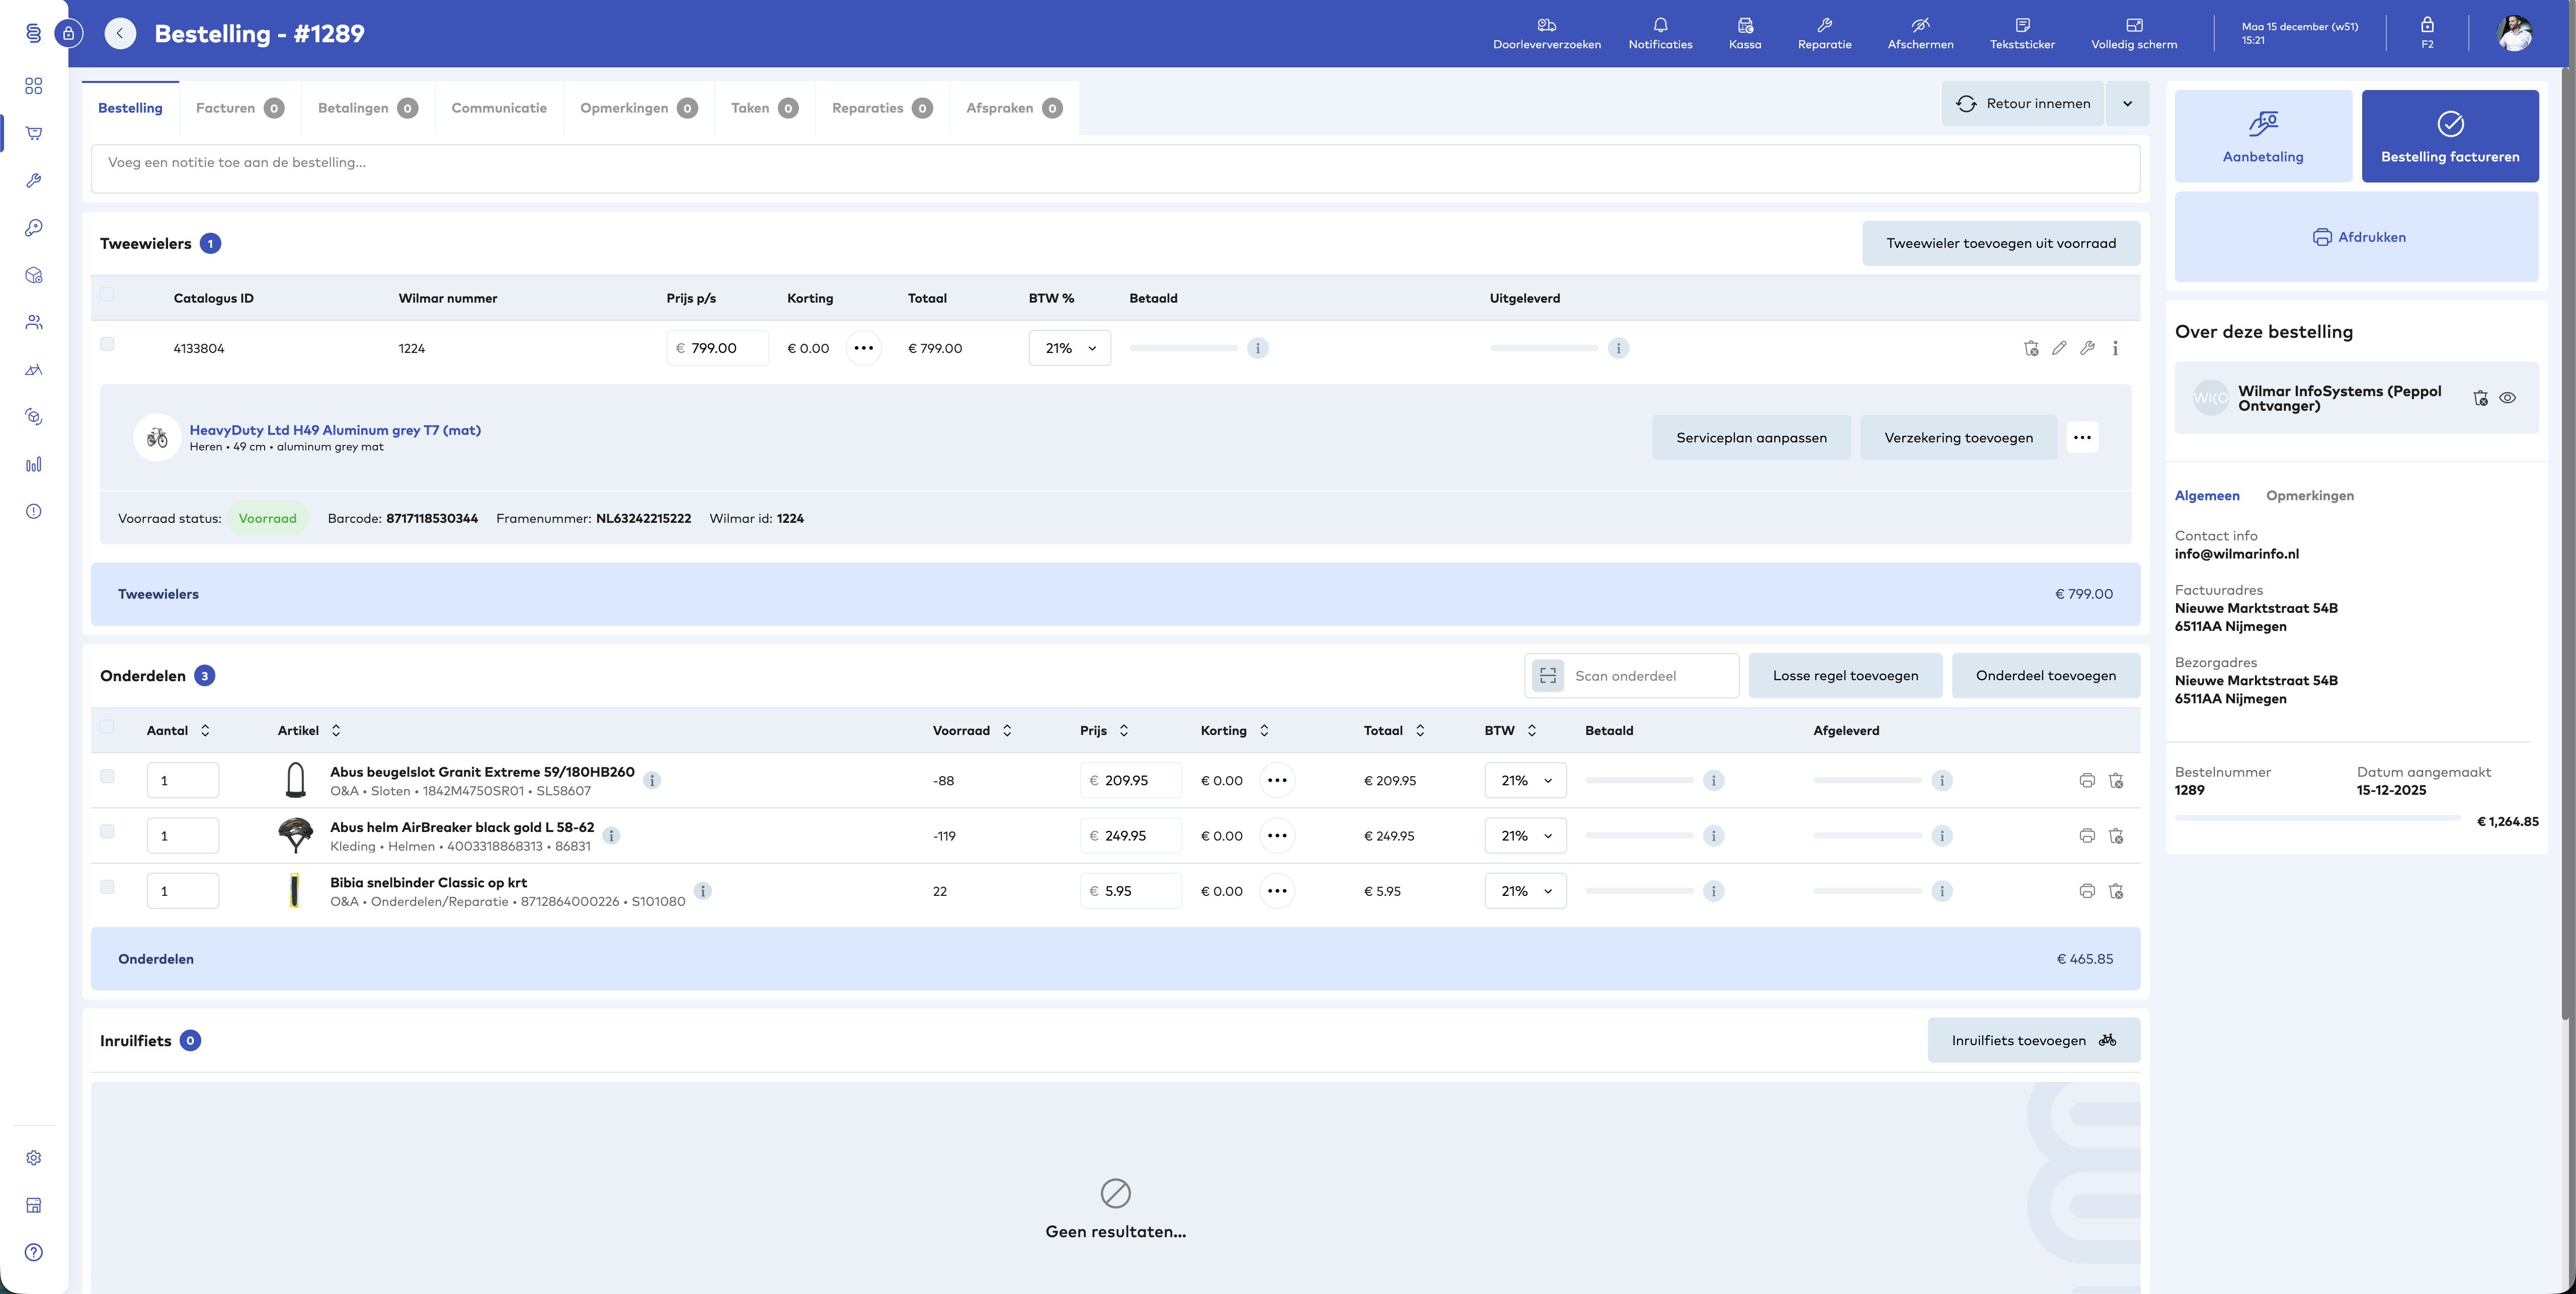The image size is (2576, 1294).
Task: Print label for Abus beugelslot row
Action: (x=2087, y=780)
